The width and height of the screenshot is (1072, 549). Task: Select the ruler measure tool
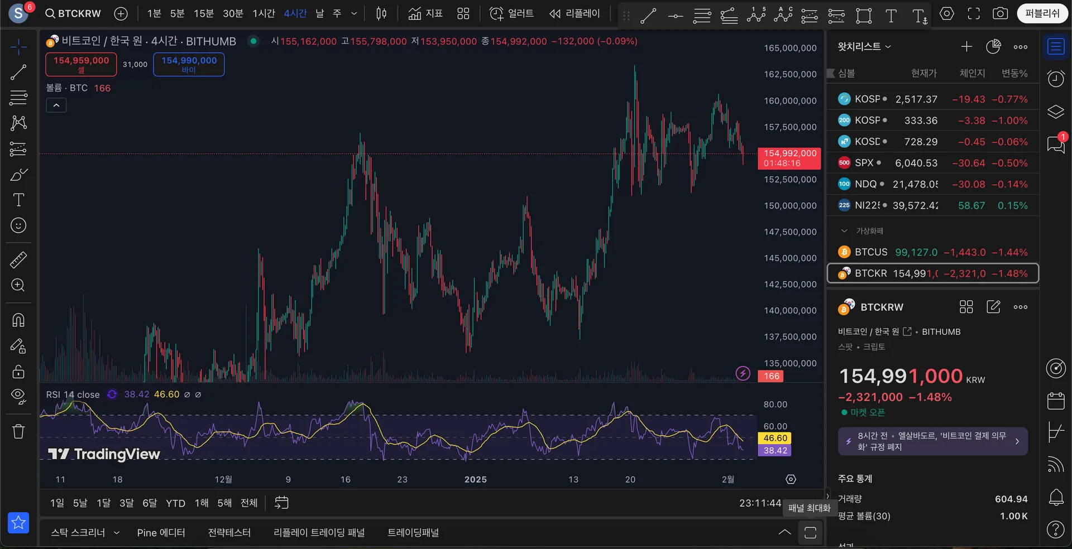point(18,259)
